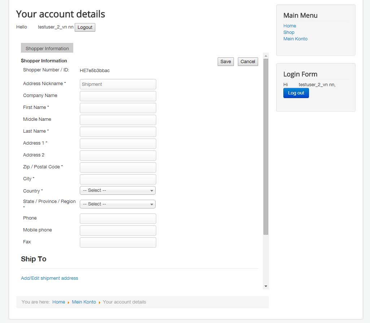Expand the Country dropdown

[118, 190]
